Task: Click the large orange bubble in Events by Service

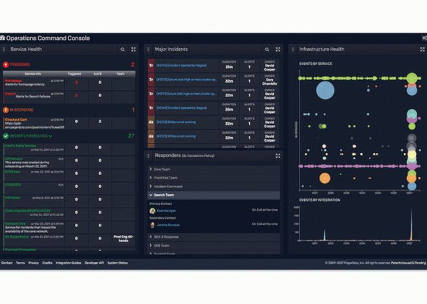Action: click(325, 179)
